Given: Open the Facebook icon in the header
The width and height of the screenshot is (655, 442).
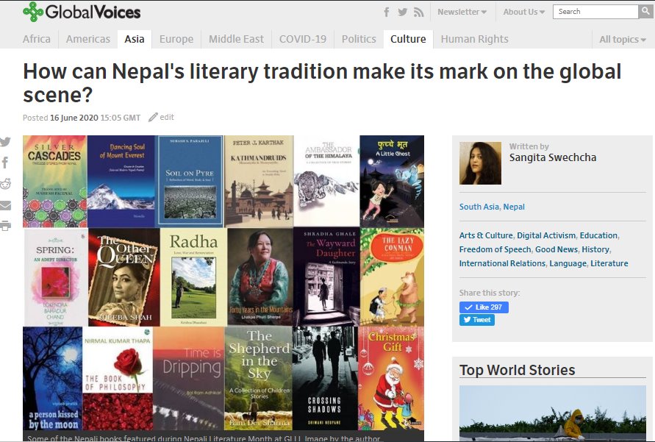Looking at the screenshot, I should pyautogui.click(x=387, y=12).
